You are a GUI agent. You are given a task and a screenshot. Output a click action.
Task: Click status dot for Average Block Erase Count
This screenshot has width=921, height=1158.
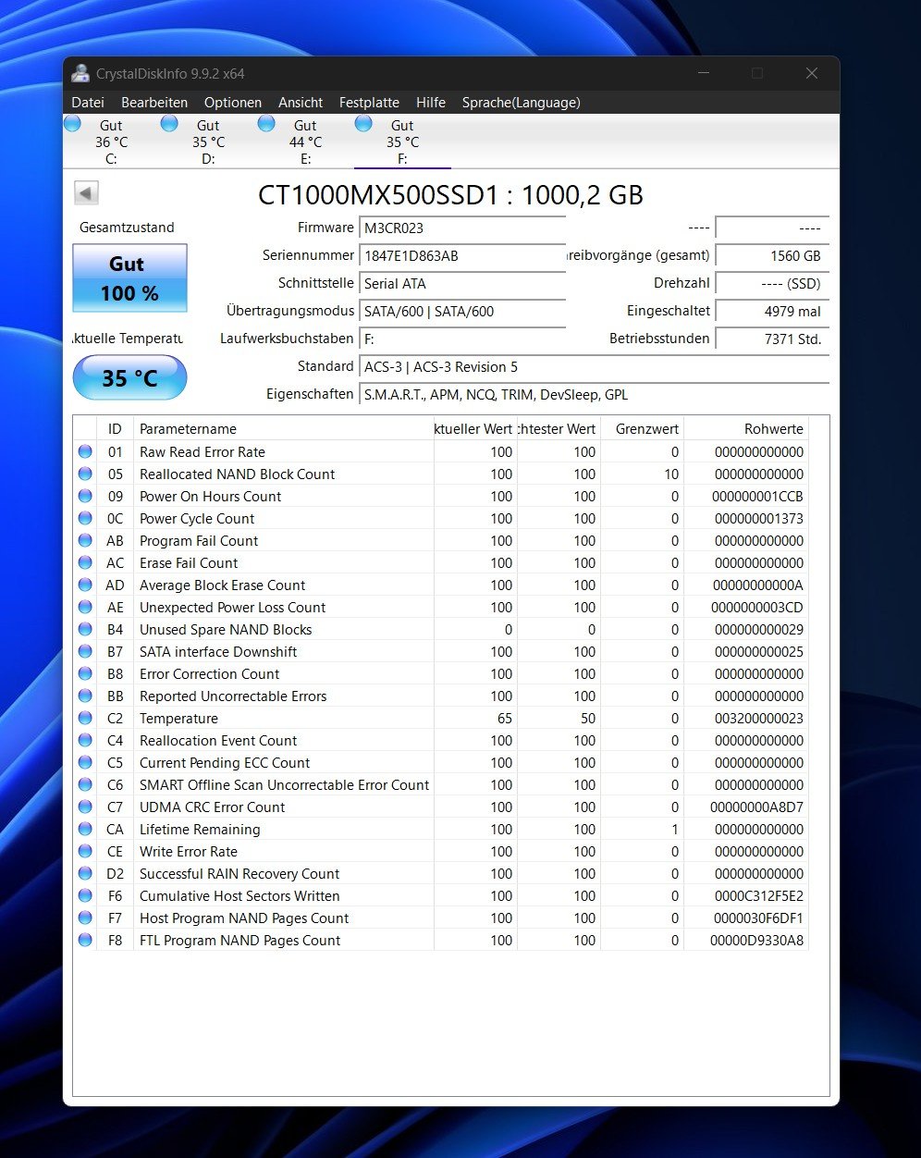86,585
